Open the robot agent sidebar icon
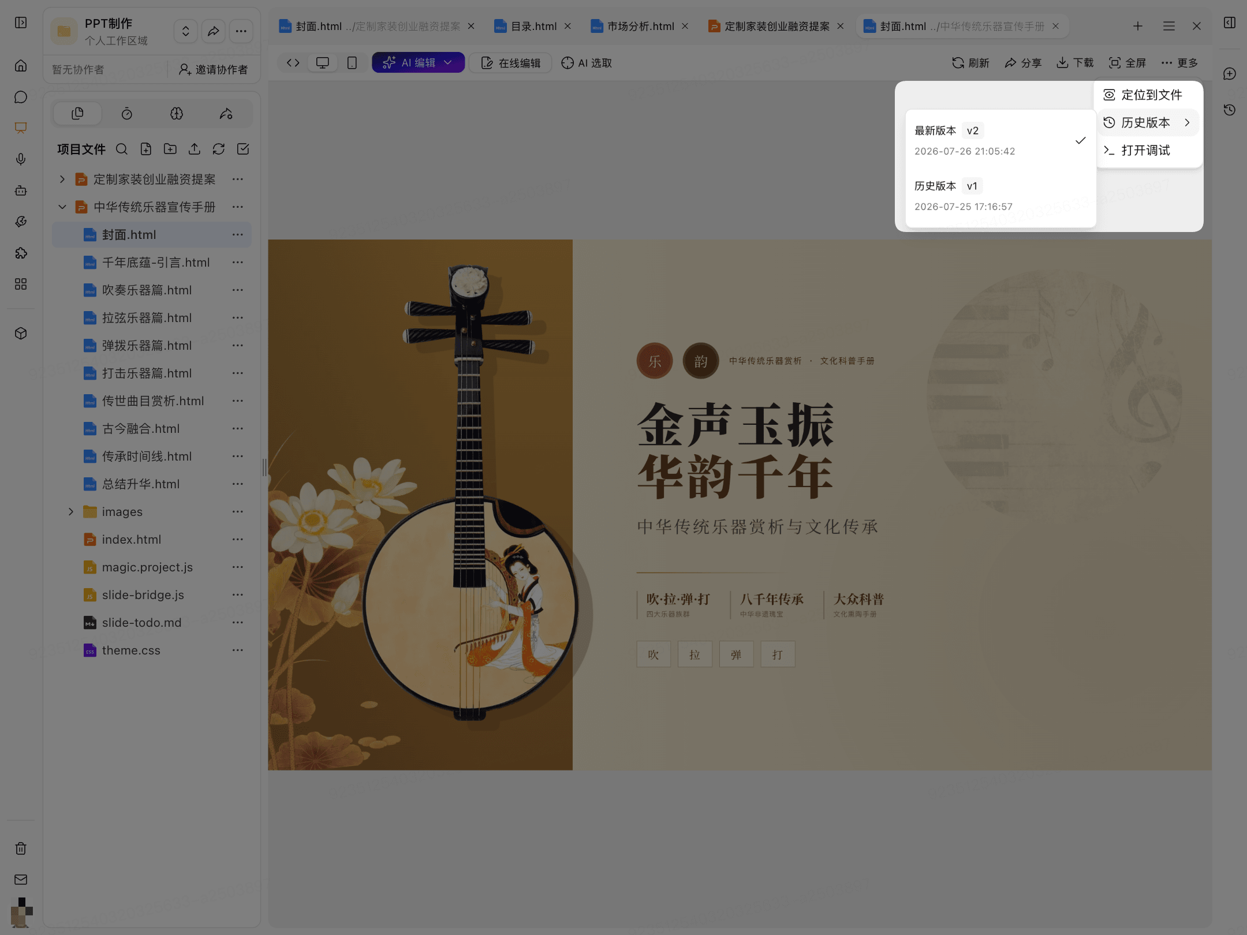 (x=21, y=190)
